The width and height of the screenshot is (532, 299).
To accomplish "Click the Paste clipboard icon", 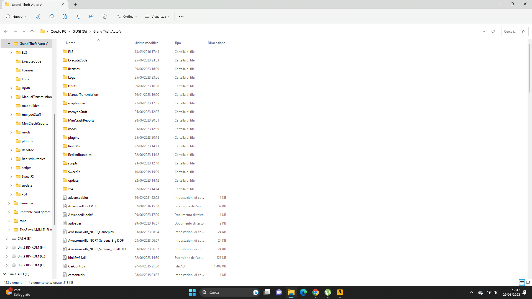I will point(65,16).
